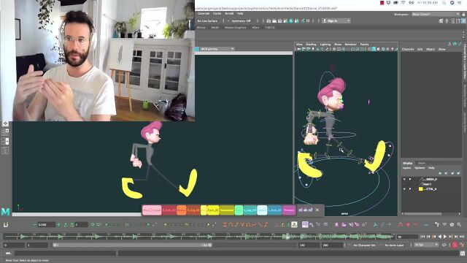The width and height of the screenshot is (467, 263).
Task: Open the Panels menu in the viewport
Action: [x=365, y=45]
